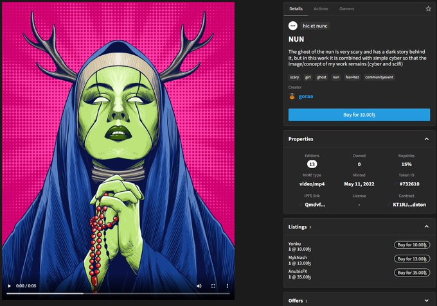Open creator goraa profile link
437x306 pixels.
click(x=306, y=96)
